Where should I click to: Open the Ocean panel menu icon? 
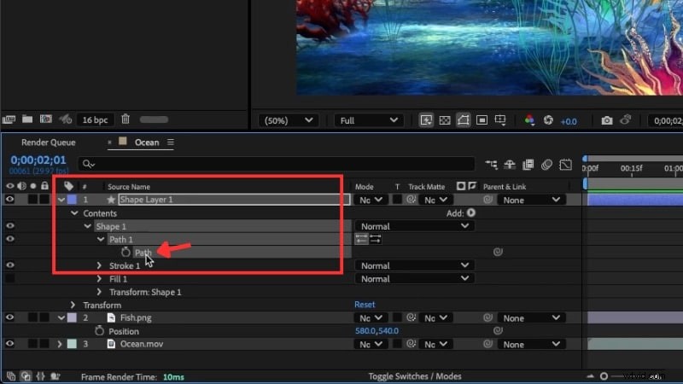pos(170,143)
